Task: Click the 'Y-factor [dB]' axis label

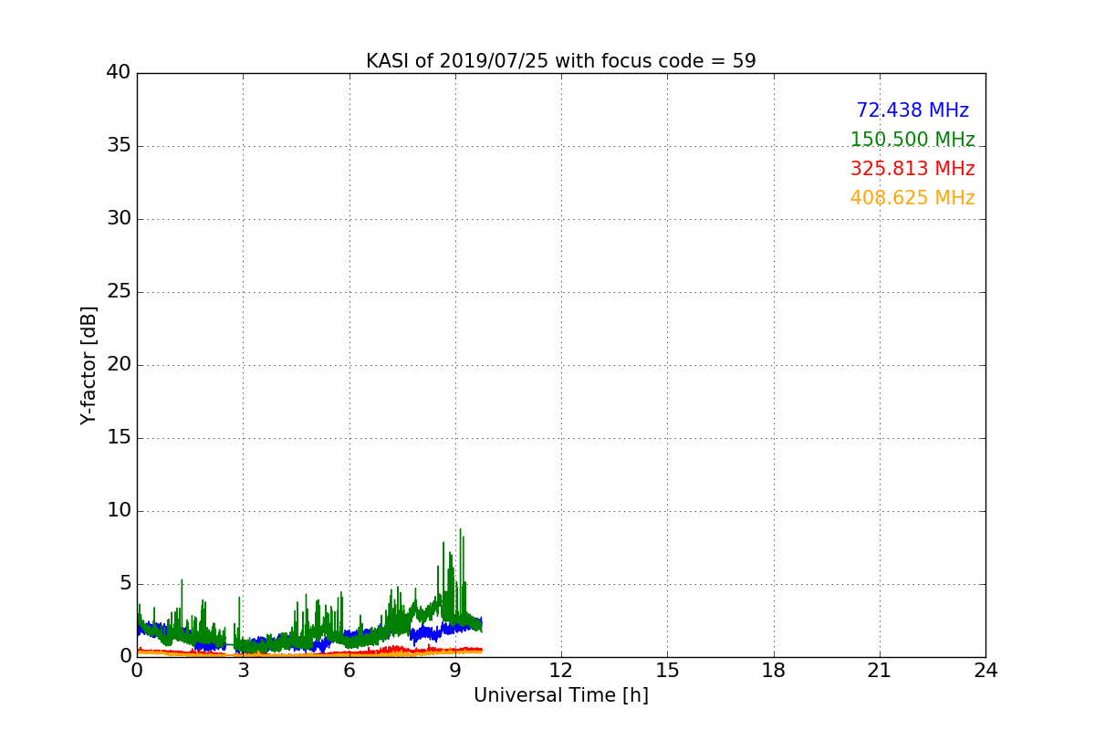Action: (89, 365)
